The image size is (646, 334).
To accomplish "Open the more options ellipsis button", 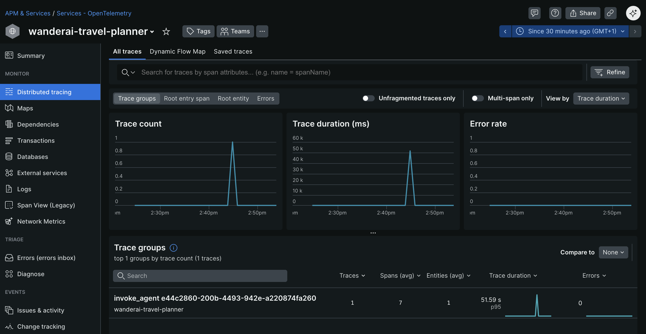I will click(262, 31).
